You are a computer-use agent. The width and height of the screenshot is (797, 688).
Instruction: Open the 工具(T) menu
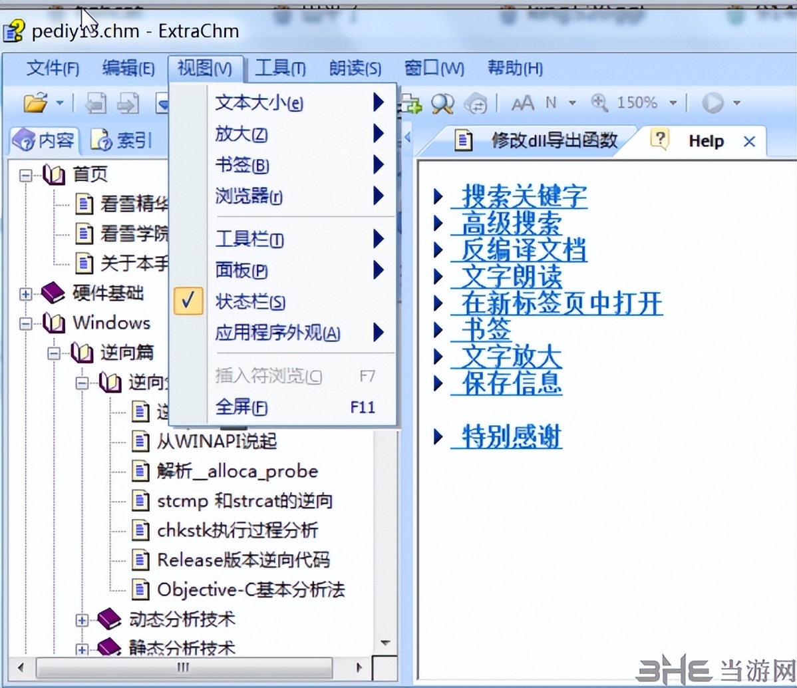coord(280,68)
